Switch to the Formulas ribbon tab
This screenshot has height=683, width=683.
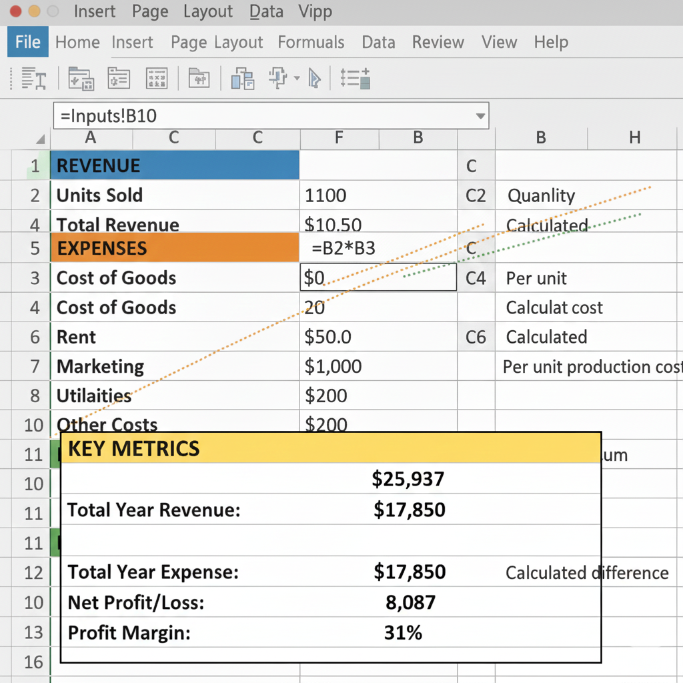click(x=311, y=42)
